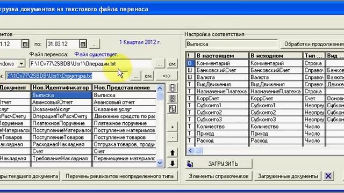Select ТребованиеНакладная identifier cell
Screen dimensions: 344x193
point(62,158)
